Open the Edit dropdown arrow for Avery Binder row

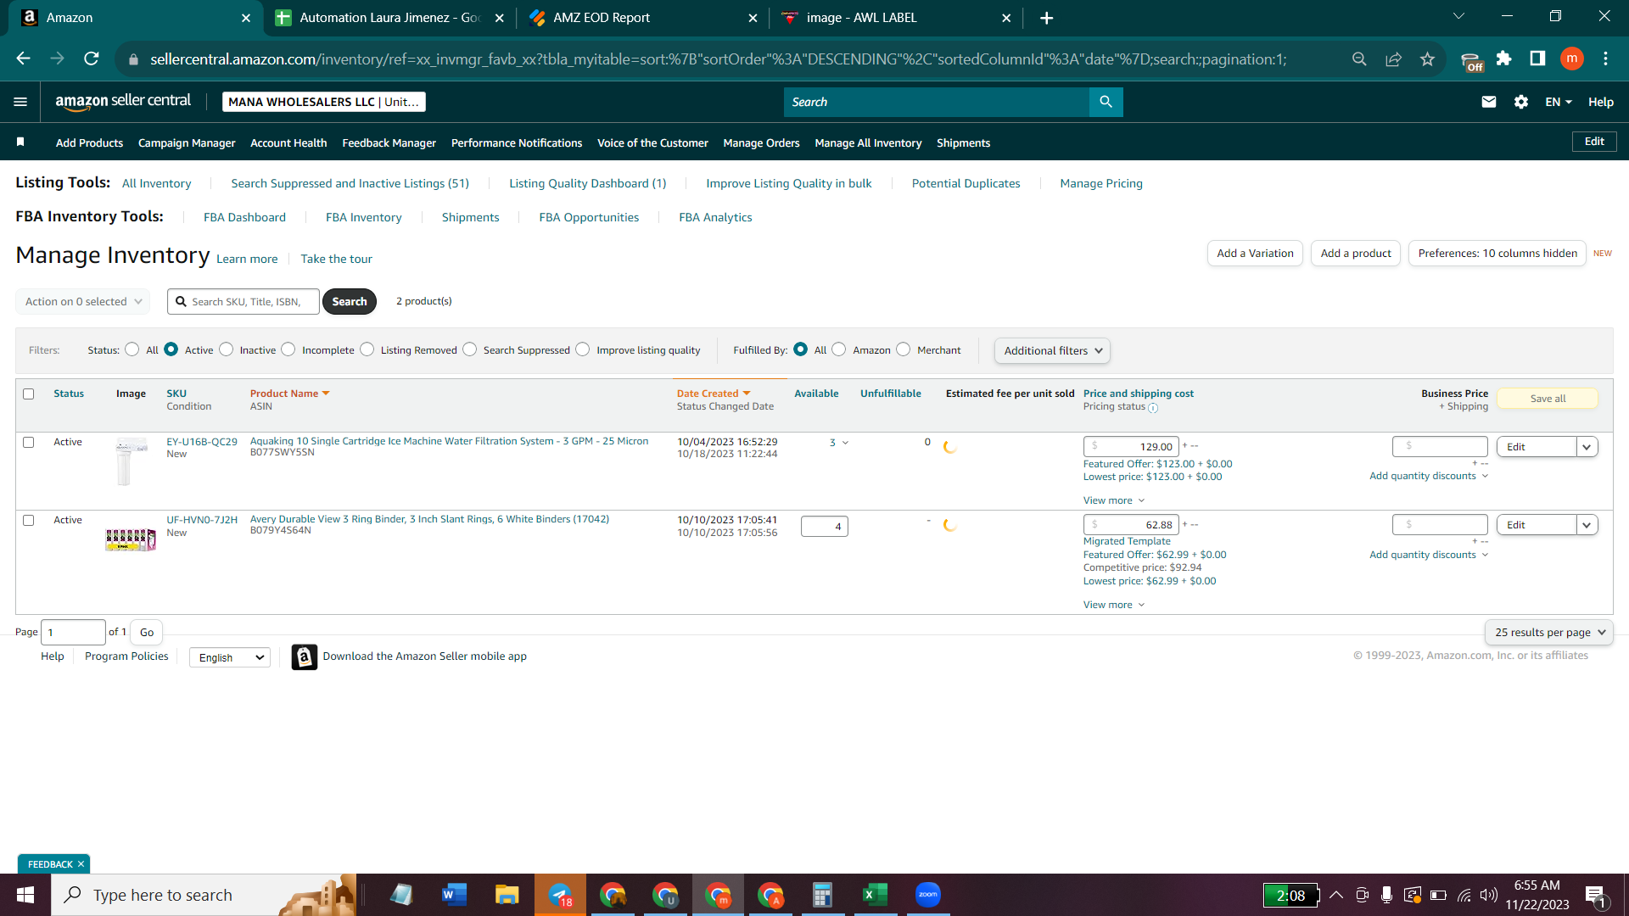[x=1587, y=525]
